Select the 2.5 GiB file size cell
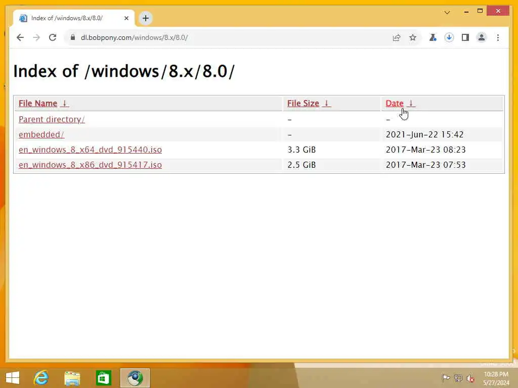This screenshot has width=518, height=388. [301, 165]
